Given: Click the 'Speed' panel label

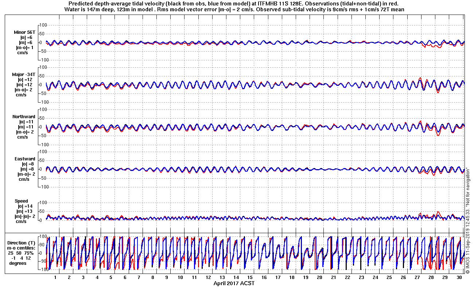Looking at the screenshot, I should coord(21,201).
